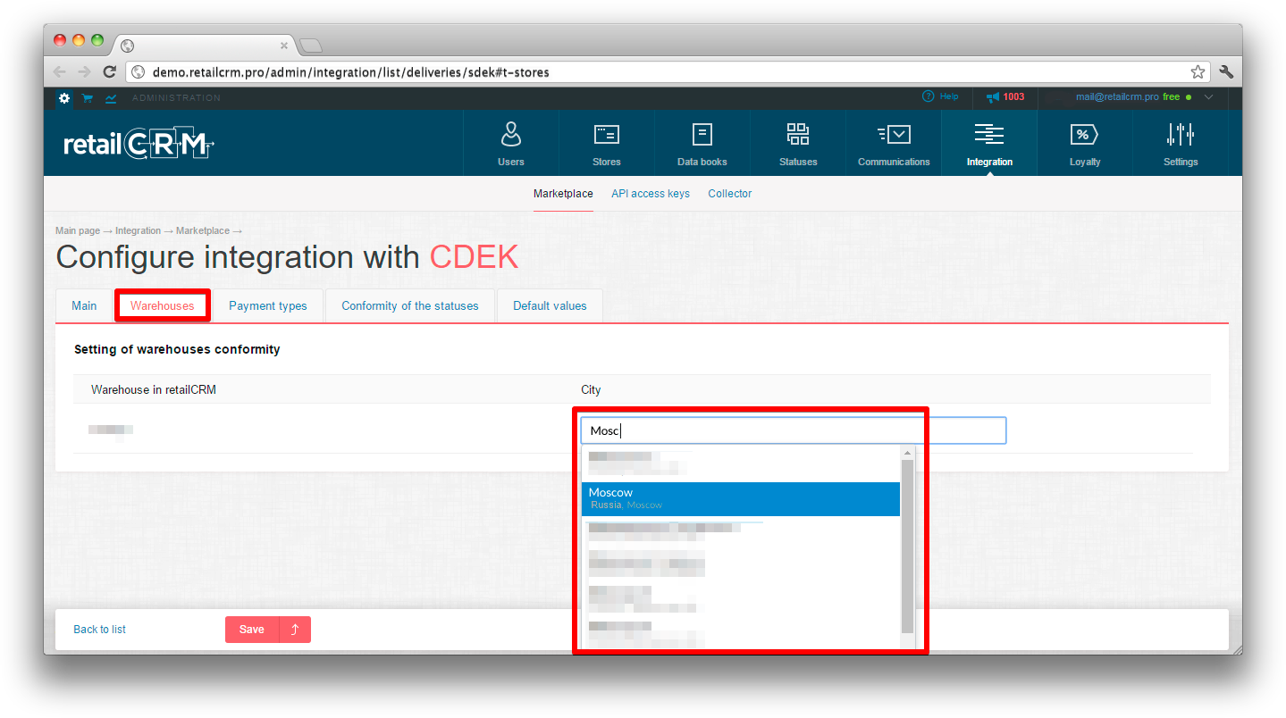The image size is (1286, 718).
Task: Click the browser back arrow
Action: tap(60, 72)
